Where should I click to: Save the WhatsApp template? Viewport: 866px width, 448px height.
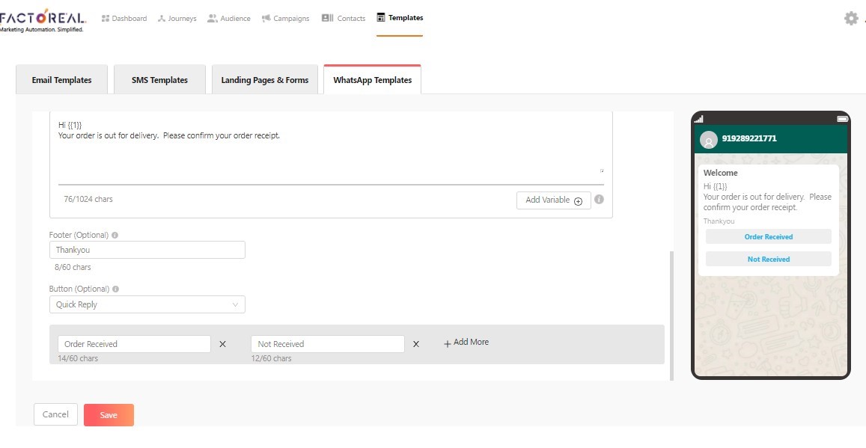[x=109, y=414]
